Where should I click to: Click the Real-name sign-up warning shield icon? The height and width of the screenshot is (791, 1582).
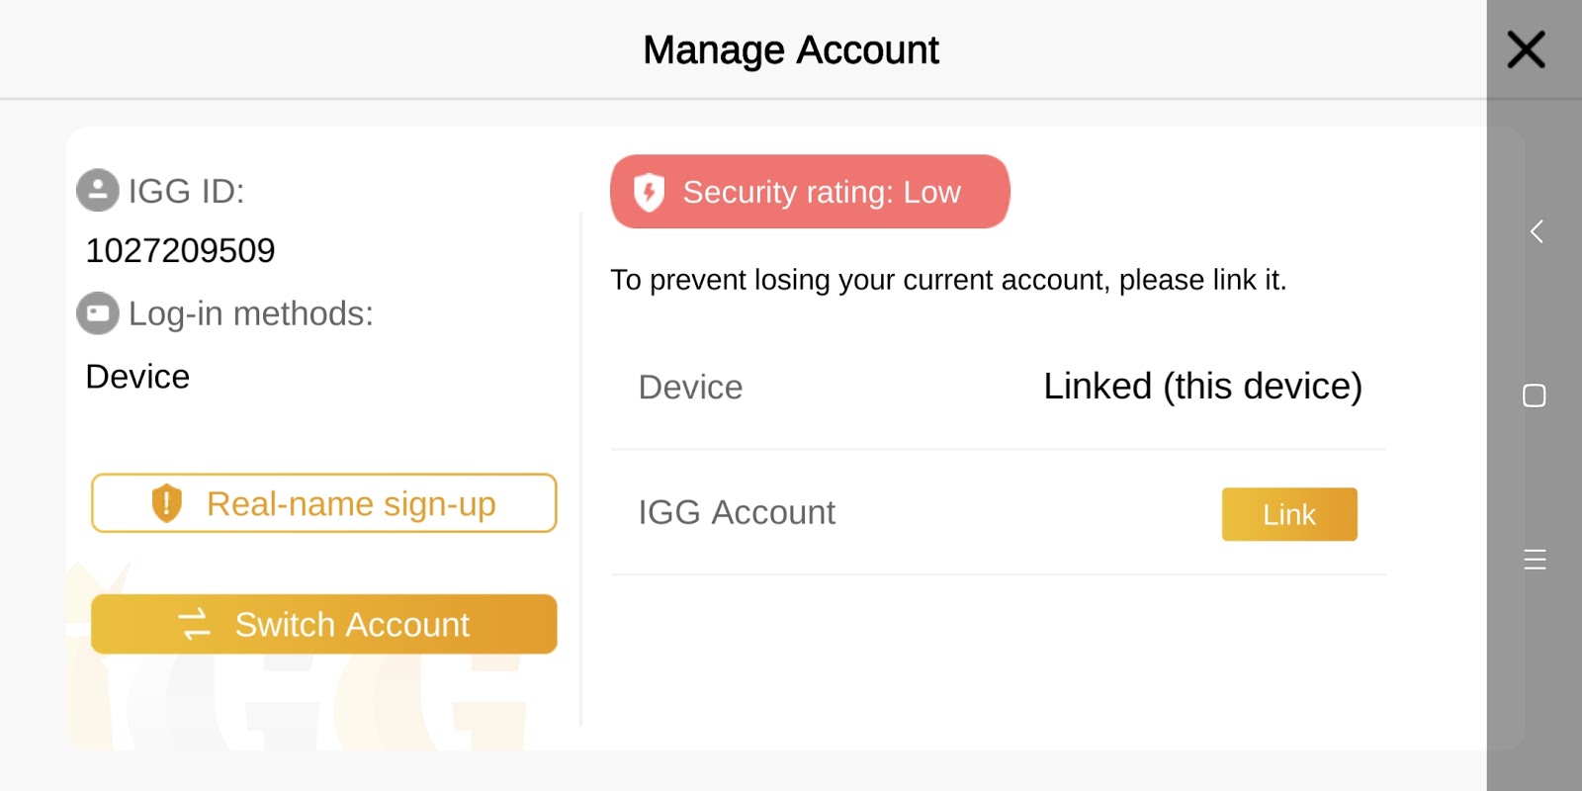coord(167,503)
